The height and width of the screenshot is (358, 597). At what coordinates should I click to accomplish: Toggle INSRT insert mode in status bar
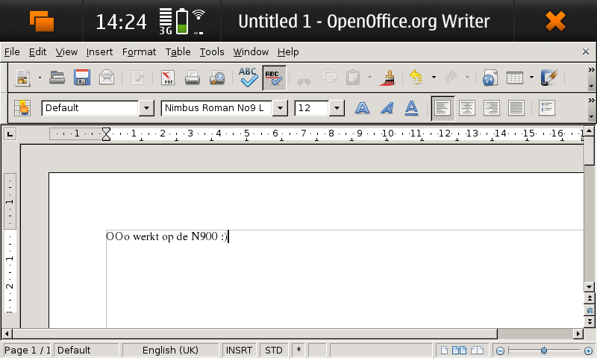239,350
